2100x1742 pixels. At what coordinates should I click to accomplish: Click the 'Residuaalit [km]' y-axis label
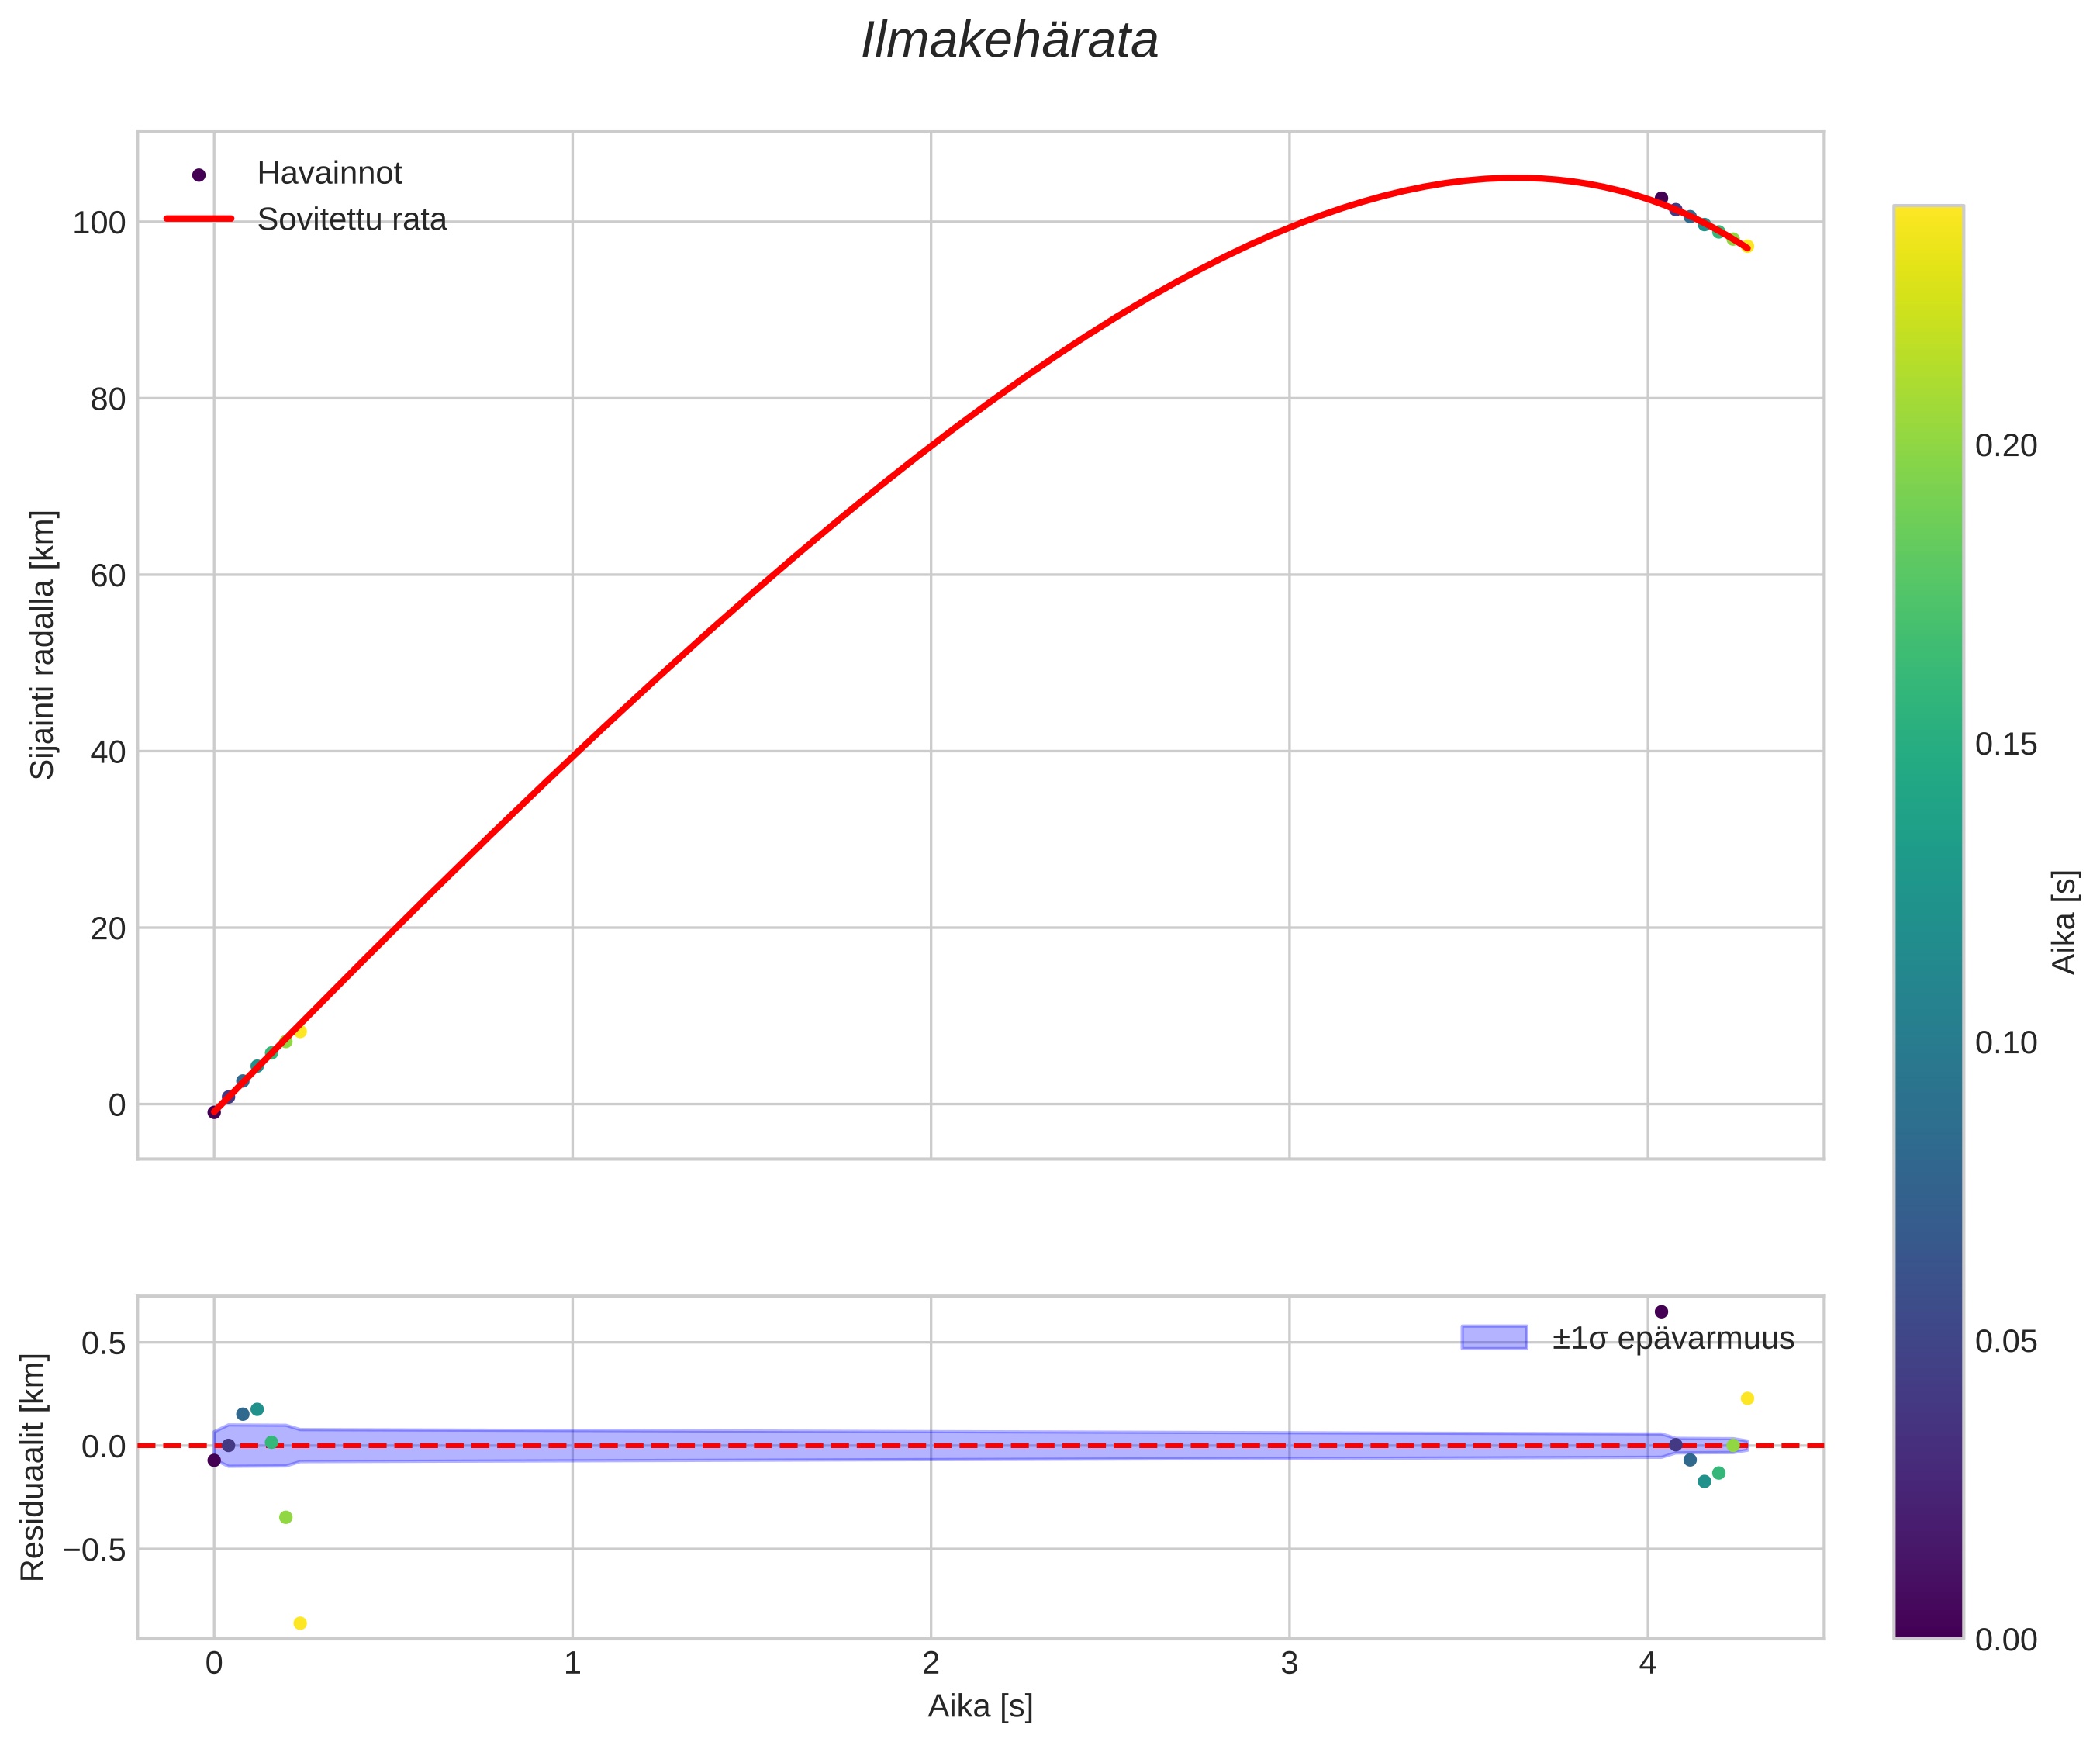pyautogui.click(x=33, y=1467)
